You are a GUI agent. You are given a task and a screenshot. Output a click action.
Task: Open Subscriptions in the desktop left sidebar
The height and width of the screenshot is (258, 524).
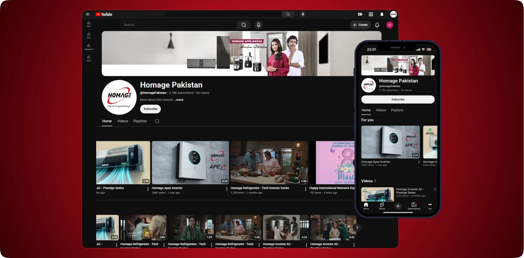[x=89, y=47]
